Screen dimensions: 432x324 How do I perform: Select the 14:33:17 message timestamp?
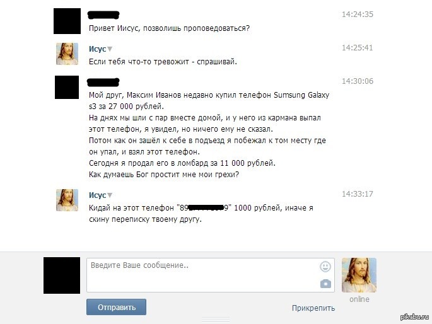tap(358, 194)
